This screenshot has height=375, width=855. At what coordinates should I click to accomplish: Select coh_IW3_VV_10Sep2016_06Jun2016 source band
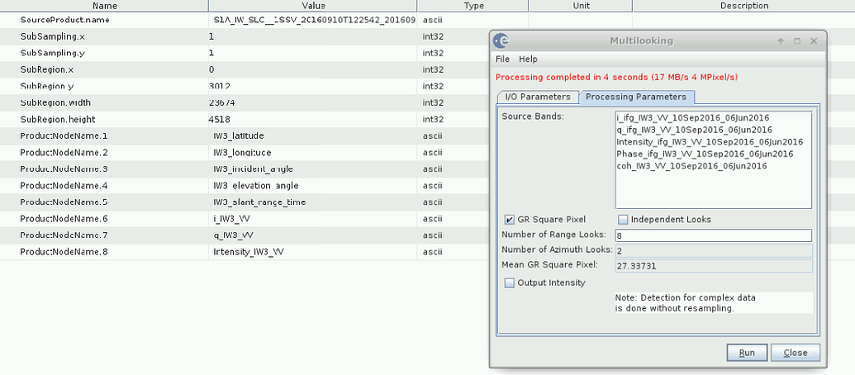692,166
